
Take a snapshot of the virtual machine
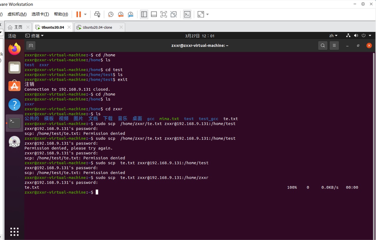(110, 14)
